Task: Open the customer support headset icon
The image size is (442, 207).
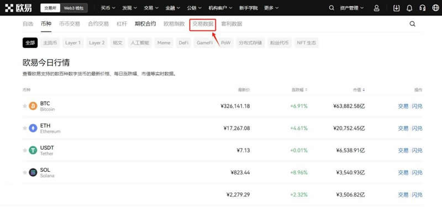Action: coord(422,8)
